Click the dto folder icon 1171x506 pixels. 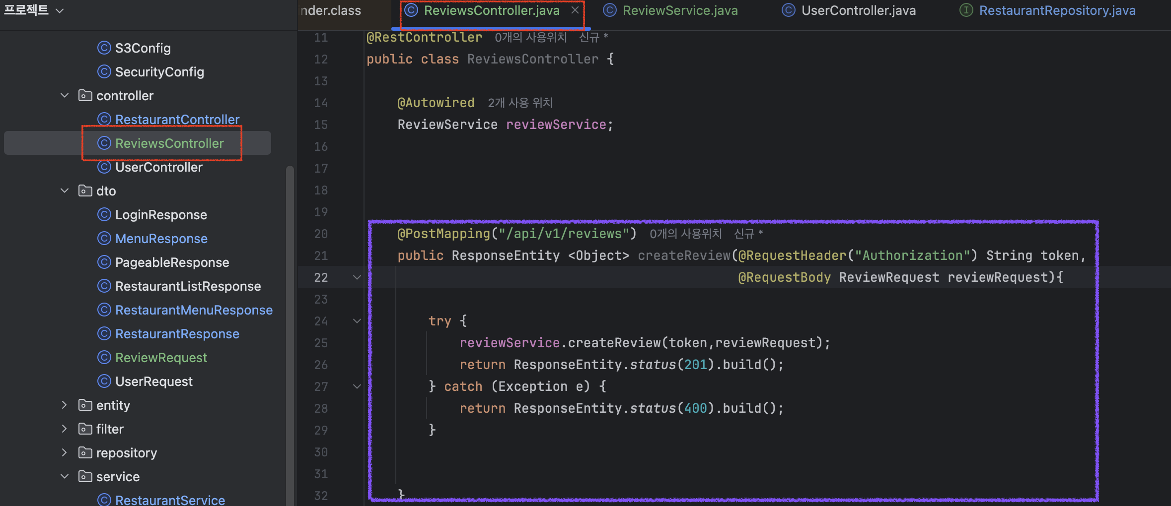85,190
